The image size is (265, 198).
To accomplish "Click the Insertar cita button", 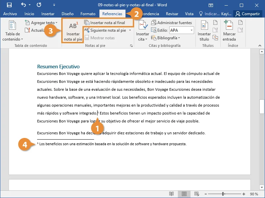I will (x=142, y=31).
